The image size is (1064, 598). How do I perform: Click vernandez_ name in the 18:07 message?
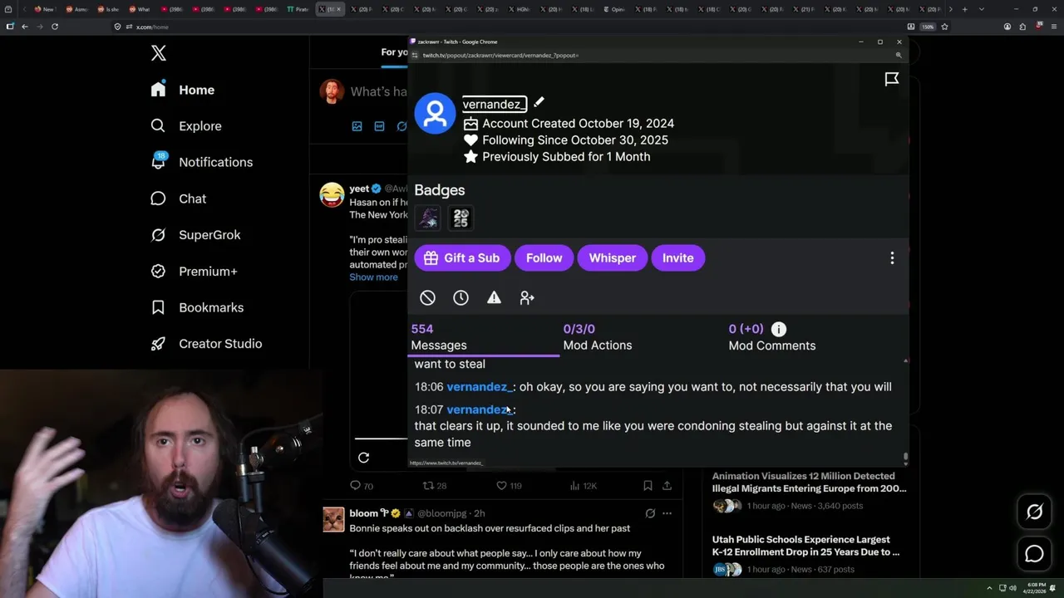coord(480,409)
